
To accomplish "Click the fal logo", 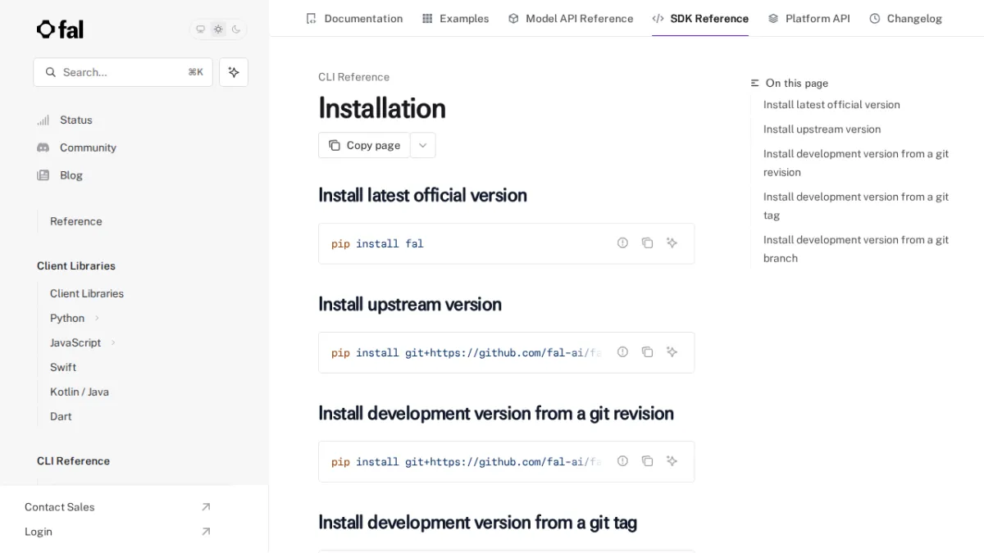I will (x=60, y=29).
